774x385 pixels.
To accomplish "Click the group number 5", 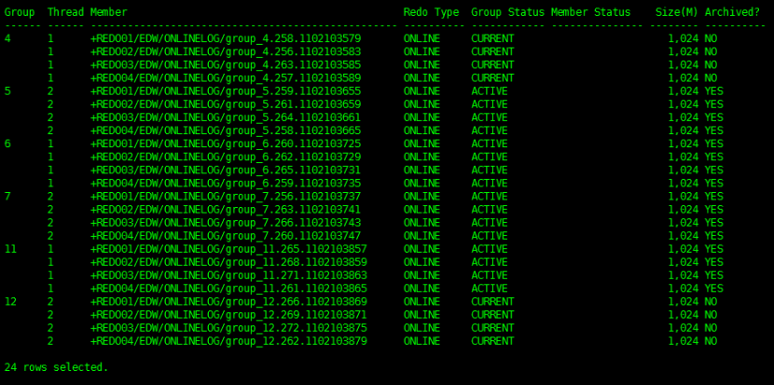I will (x=7, y=91).
